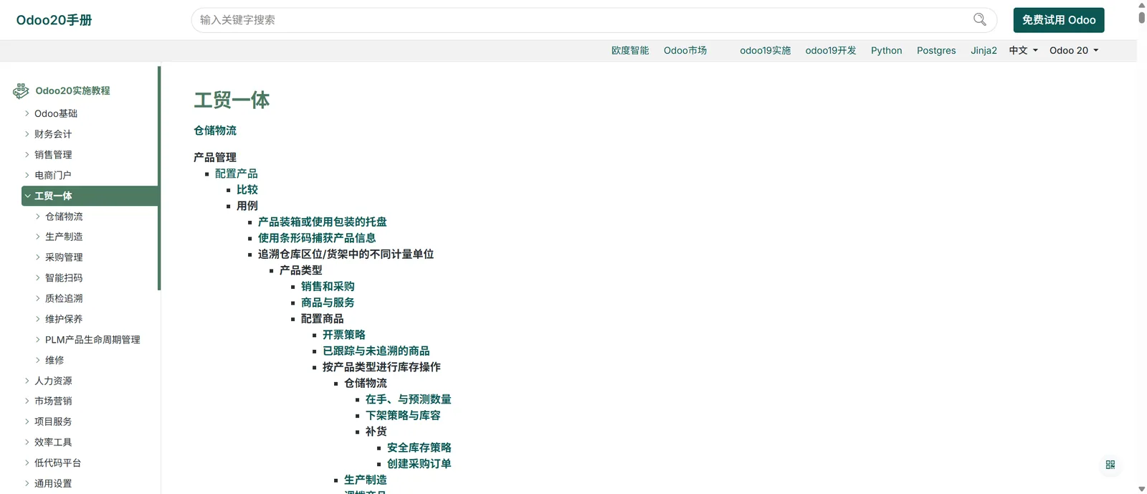The image size is (1147, 494).
Task: Select 市场营销 in the sidebar
Action: click(x=53, y=401)
